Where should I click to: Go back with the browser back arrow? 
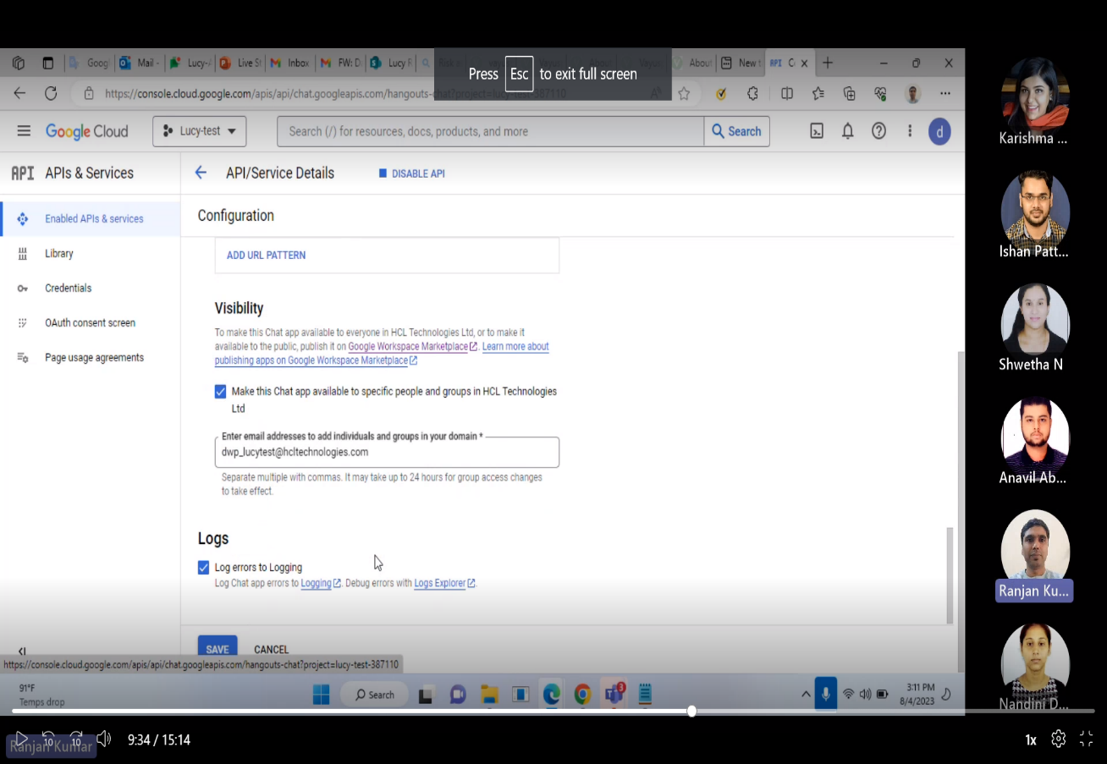click(19, 94)
